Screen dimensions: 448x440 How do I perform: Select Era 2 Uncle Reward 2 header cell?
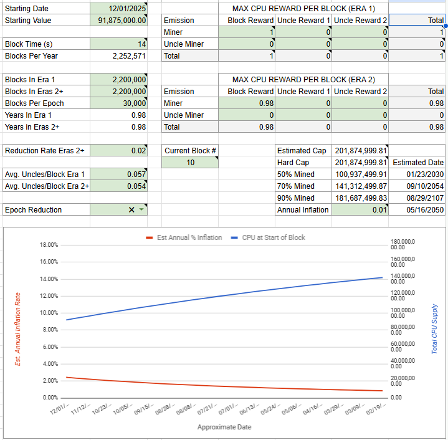(x=360, y=92)
